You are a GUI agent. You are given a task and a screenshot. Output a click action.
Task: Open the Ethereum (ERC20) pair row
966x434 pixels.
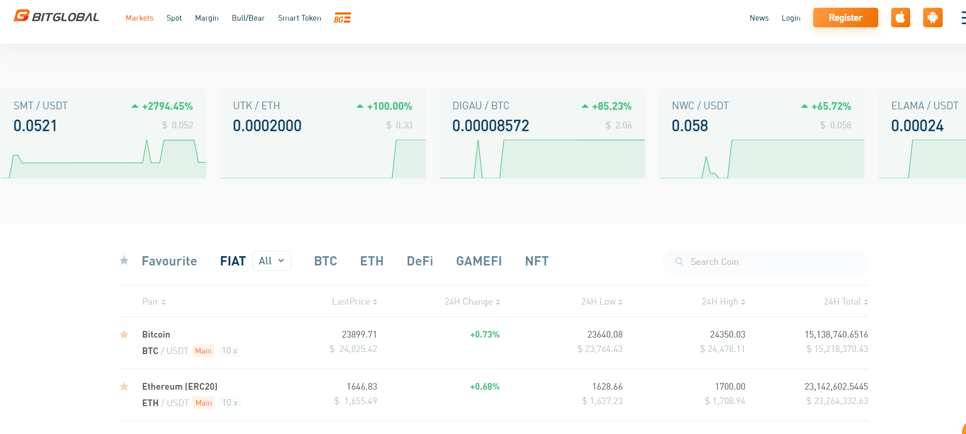pos(494,395)
